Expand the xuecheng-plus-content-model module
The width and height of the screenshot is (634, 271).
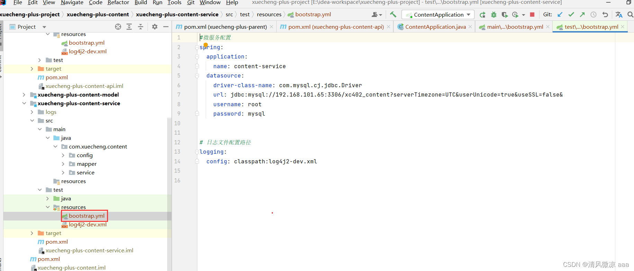tap(24, 94)
